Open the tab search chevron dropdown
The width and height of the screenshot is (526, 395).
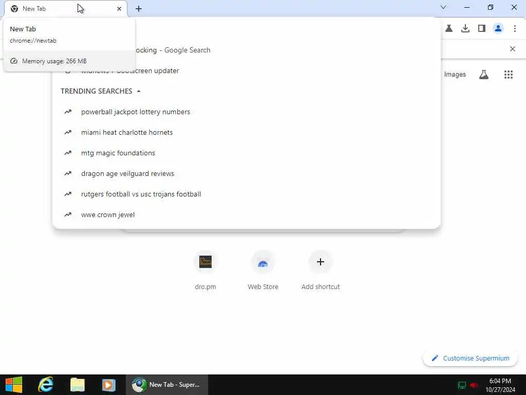443,7
